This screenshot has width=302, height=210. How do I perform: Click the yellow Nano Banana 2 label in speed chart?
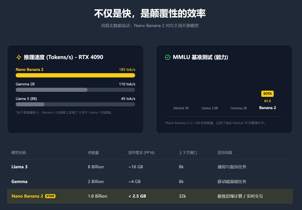(29, 69)
